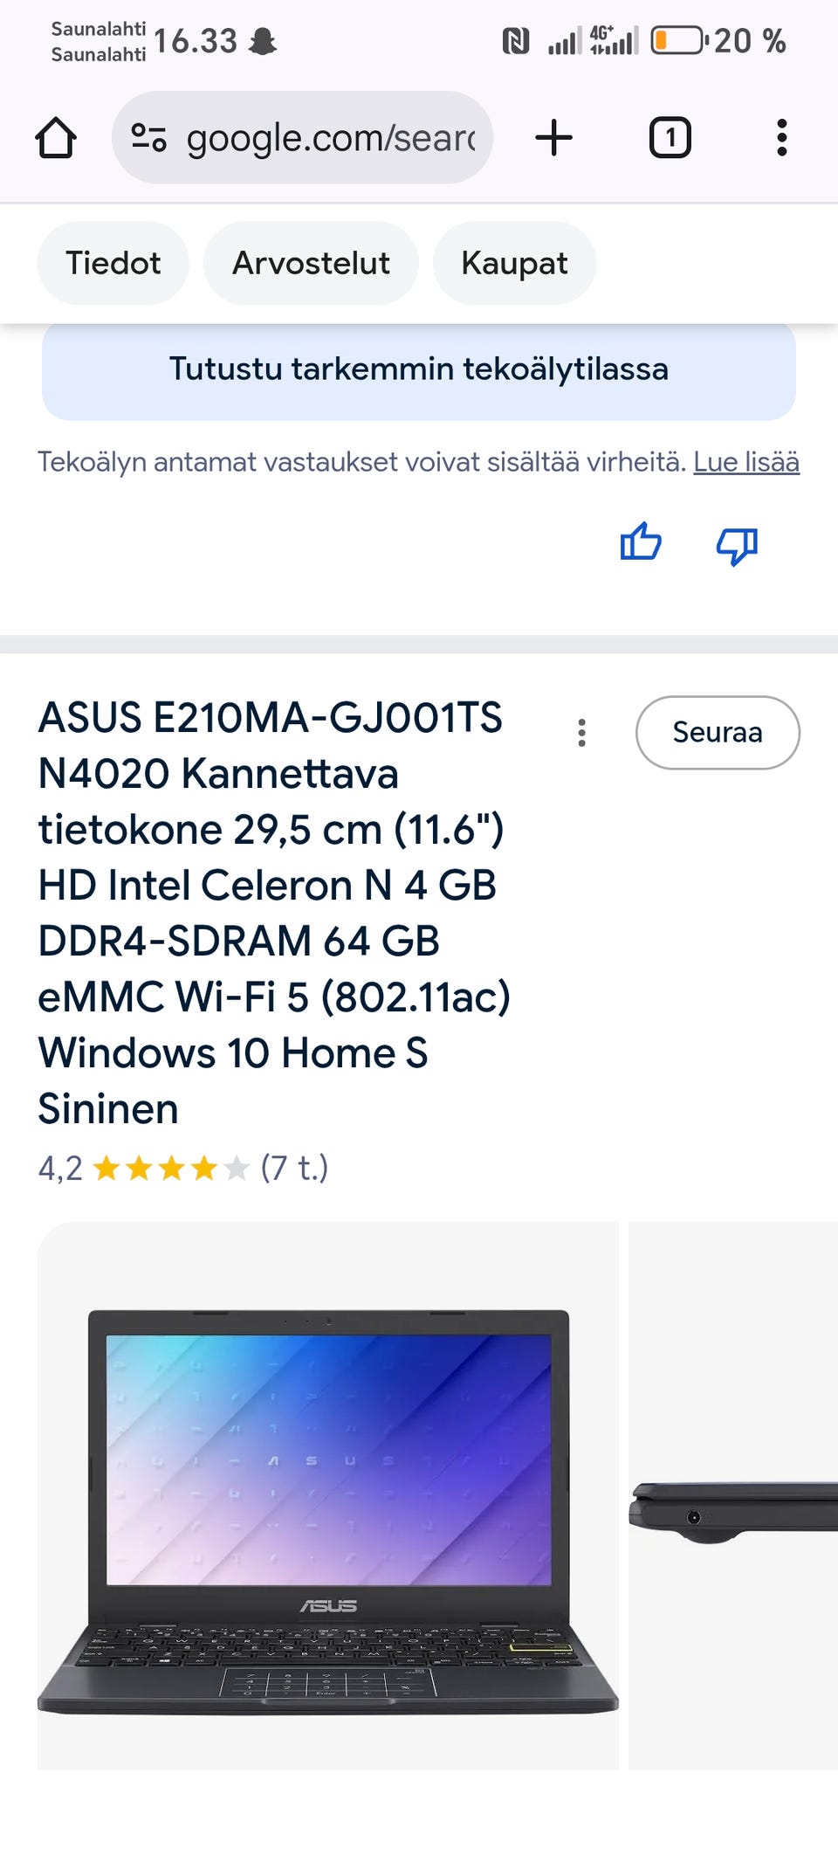Viewport: 838px width, 1863px height.
Task: Open Chrome's three-dot overflow menu
Action: pos(781,138)
